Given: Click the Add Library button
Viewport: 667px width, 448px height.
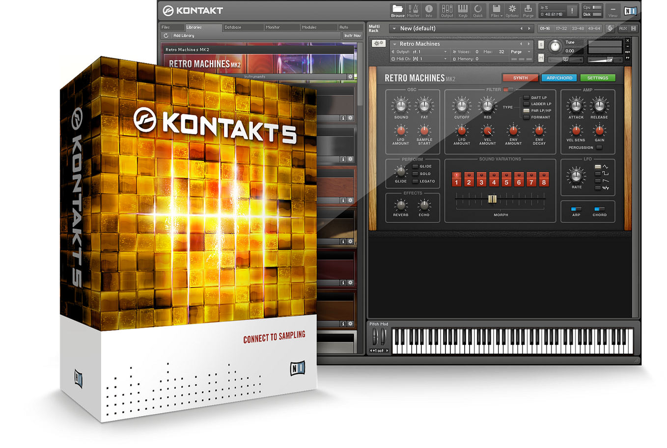Looking at the screenshot, I should click(x=184, y=35).
